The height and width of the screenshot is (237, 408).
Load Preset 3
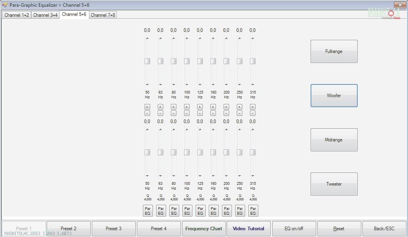coord(113,228)
